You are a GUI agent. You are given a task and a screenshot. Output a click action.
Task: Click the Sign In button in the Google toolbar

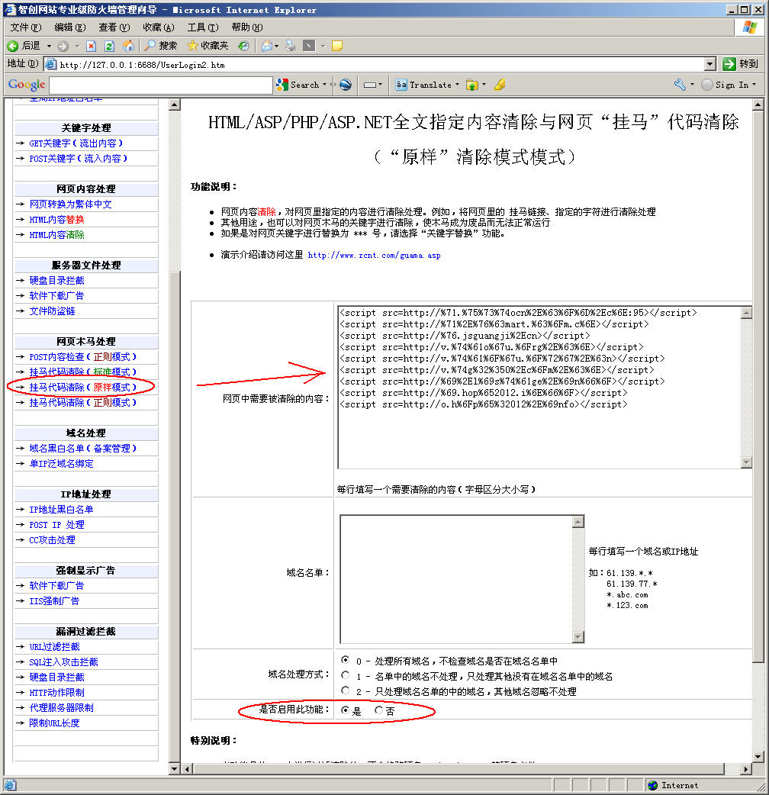click(725, 85)
